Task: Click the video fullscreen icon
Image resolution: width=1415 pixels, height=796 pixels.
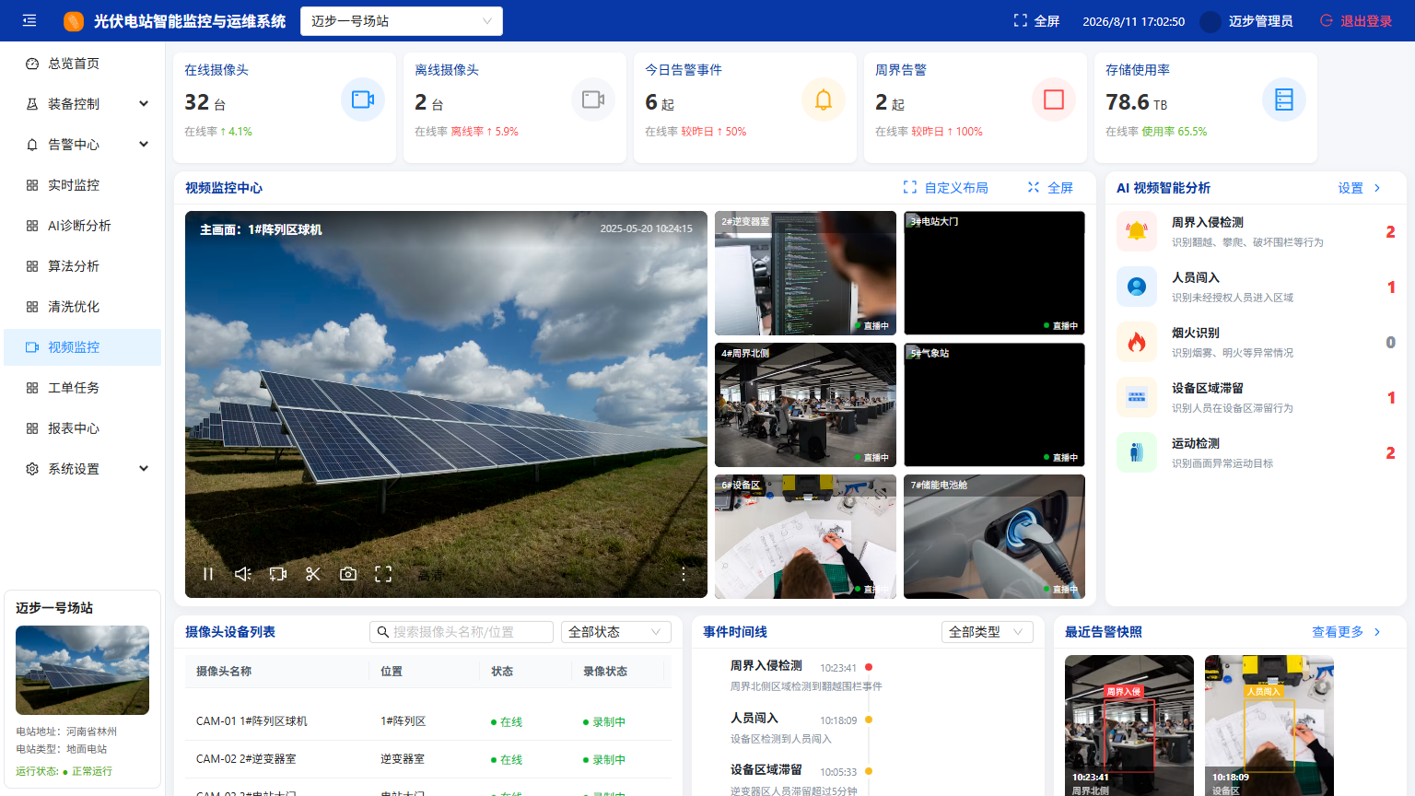Action: pyautogui.click(x=383, y=574)
